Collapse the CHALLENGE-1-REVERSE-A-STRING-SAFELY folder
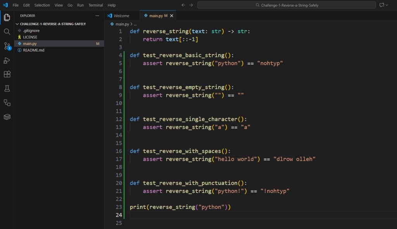 click(17, 24)
